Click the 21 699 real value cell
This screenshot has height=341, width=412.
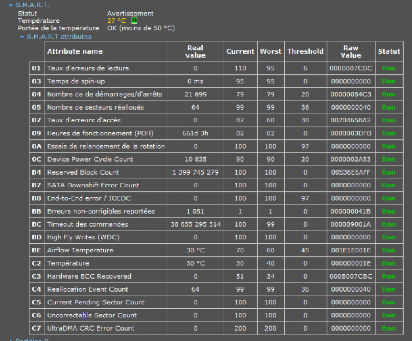196,94
